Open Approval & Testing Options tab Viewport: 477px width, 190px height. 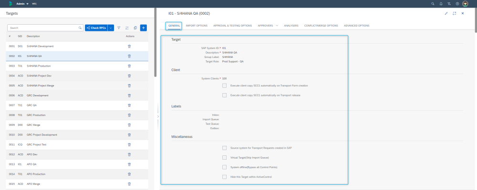[x=233, y=26]
